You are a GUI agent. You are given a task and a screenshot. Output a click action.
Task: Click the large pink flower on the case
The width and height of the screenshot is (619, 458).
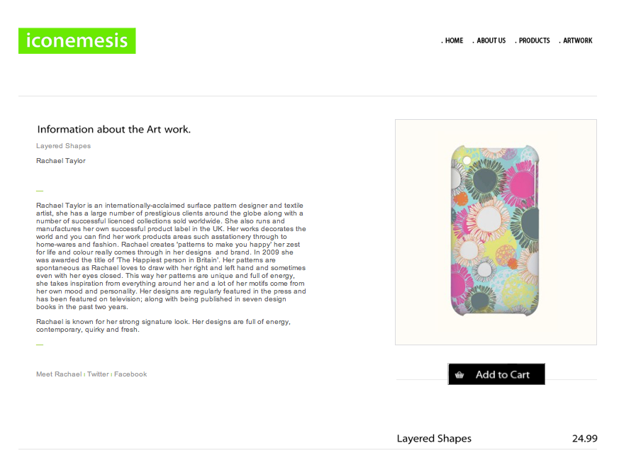point(520,180)
